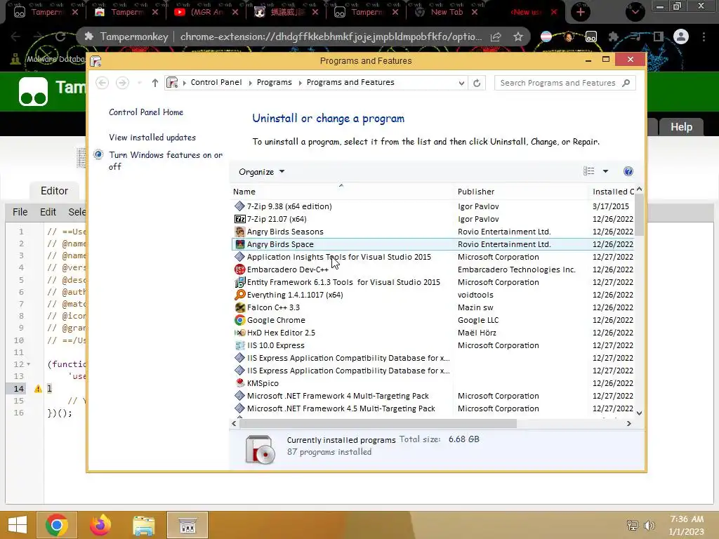Image resolution: width=719 pixels, height=539 pixels.
Task: Click the 7-Zip 9.38 program icon
Action: tap(239, 206)
